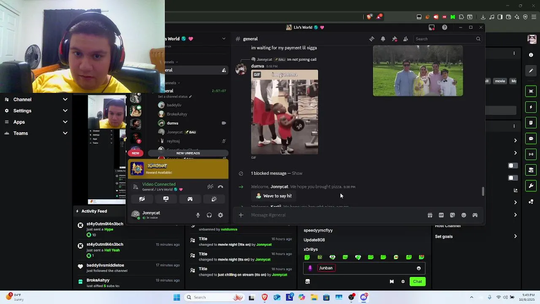Click baddylivsmiddletoe followed the channel entry

click(129, 268)
